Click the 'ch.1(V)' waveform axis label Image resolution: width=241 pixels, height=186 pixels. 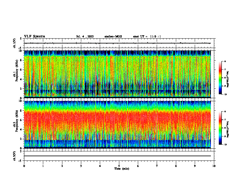15,43
